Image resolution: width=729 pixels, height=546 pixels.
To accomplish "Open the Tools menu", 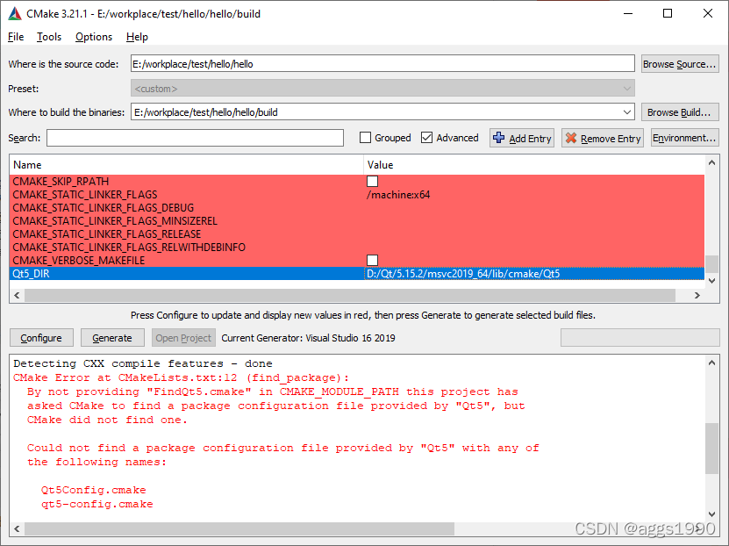I will (x=49, y=37).
